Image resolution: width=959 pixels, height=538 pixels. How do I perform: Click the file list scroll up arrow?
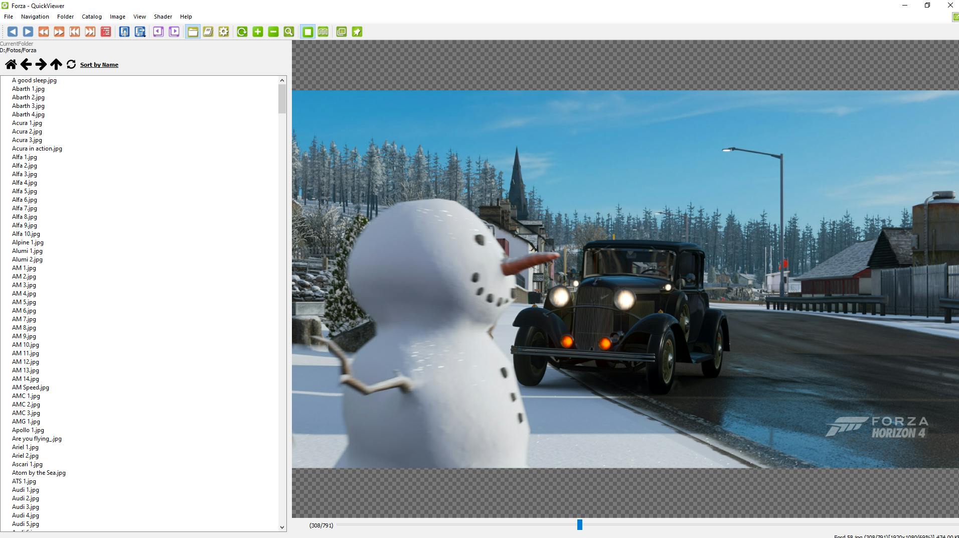coord(282,80)
